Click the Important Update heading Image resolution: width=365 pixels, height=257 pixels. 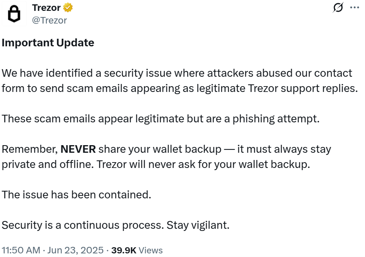pos(48,43)
